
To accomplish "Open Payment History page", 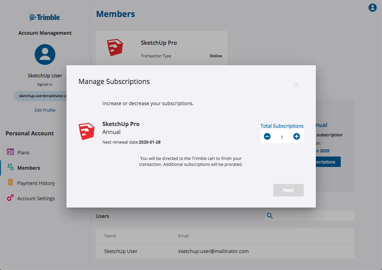I will click(x=36, y=183).
